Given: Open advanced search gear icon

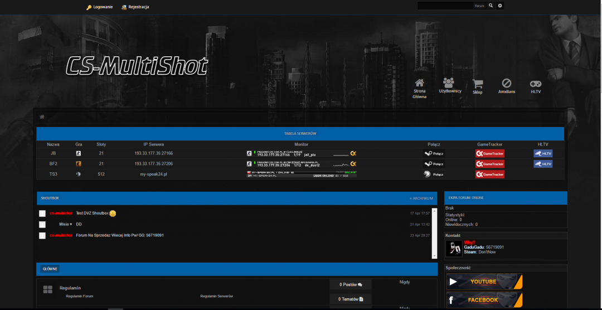Looking at the screenshot, I should [500, 6].
